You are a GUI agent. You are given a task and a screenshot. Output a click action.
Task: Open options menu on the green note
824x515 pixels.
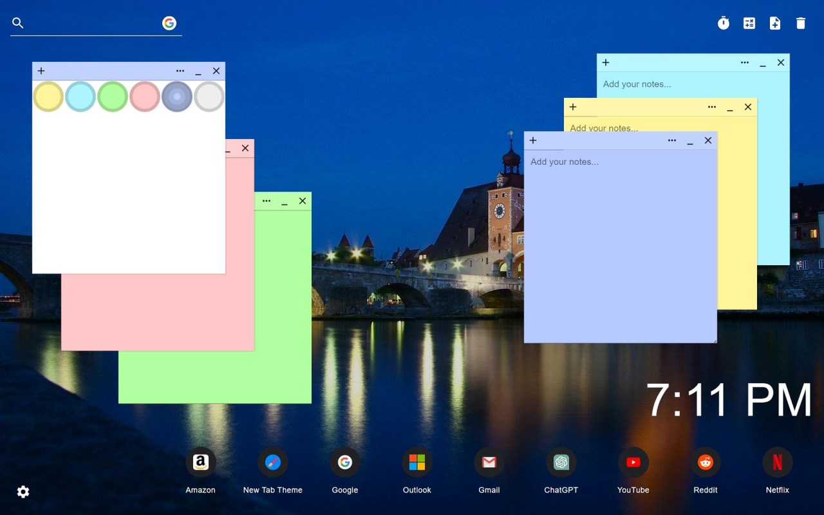(267, 201)
